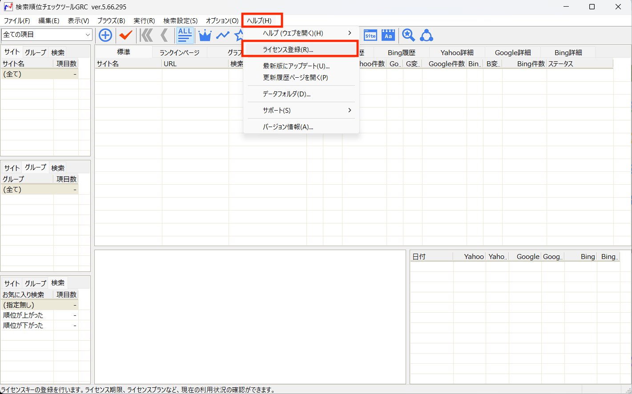Image resolution: width=632 pixels, height=394 pixels.
Task: Click the magnifier with star icon
Action: pyautogui.click(x=408, y=35)
